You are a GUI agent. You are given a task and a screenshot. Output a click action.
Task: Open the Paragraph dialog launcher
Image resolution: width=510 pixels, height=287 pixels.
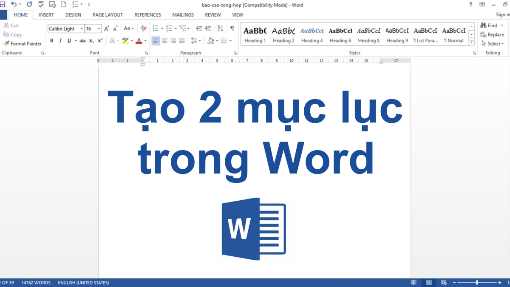pos(235,53)
